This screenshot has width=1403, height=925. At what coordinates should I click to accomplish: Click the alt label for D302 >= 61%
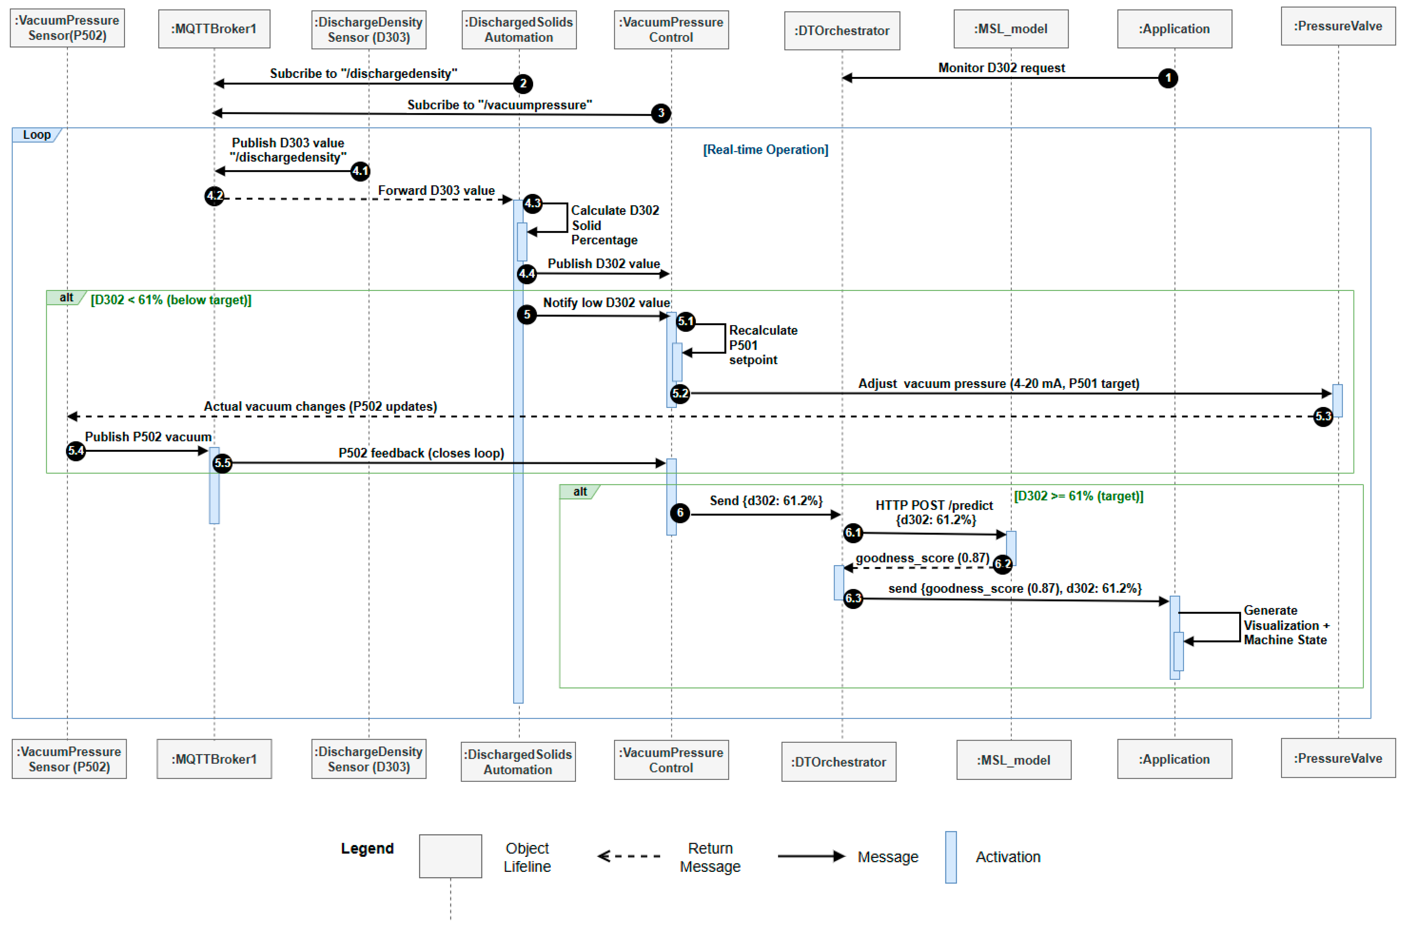580,491
